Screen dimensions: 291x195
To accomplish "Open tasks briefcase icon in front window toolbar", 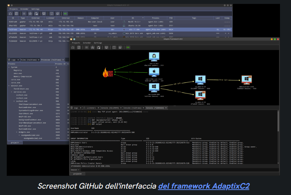I will pos(99,47).
